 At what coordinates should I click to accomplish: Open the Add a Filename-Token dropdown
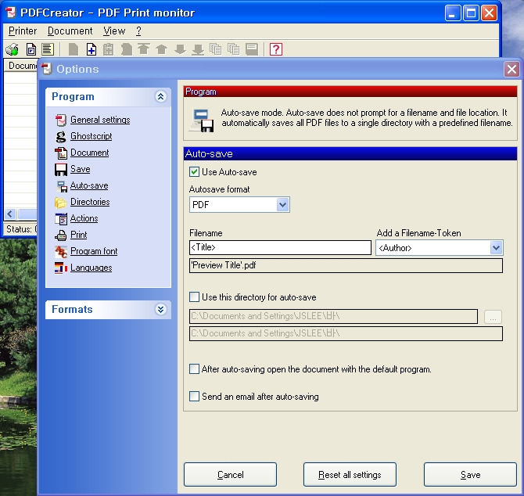[x=496, y=248]
